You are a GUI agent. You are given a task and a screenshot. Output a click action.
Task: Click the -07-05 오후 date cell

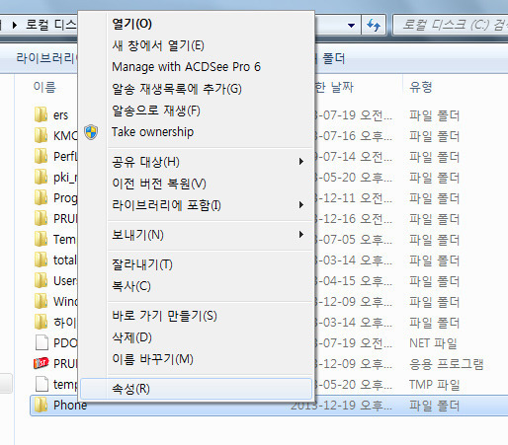354,240
